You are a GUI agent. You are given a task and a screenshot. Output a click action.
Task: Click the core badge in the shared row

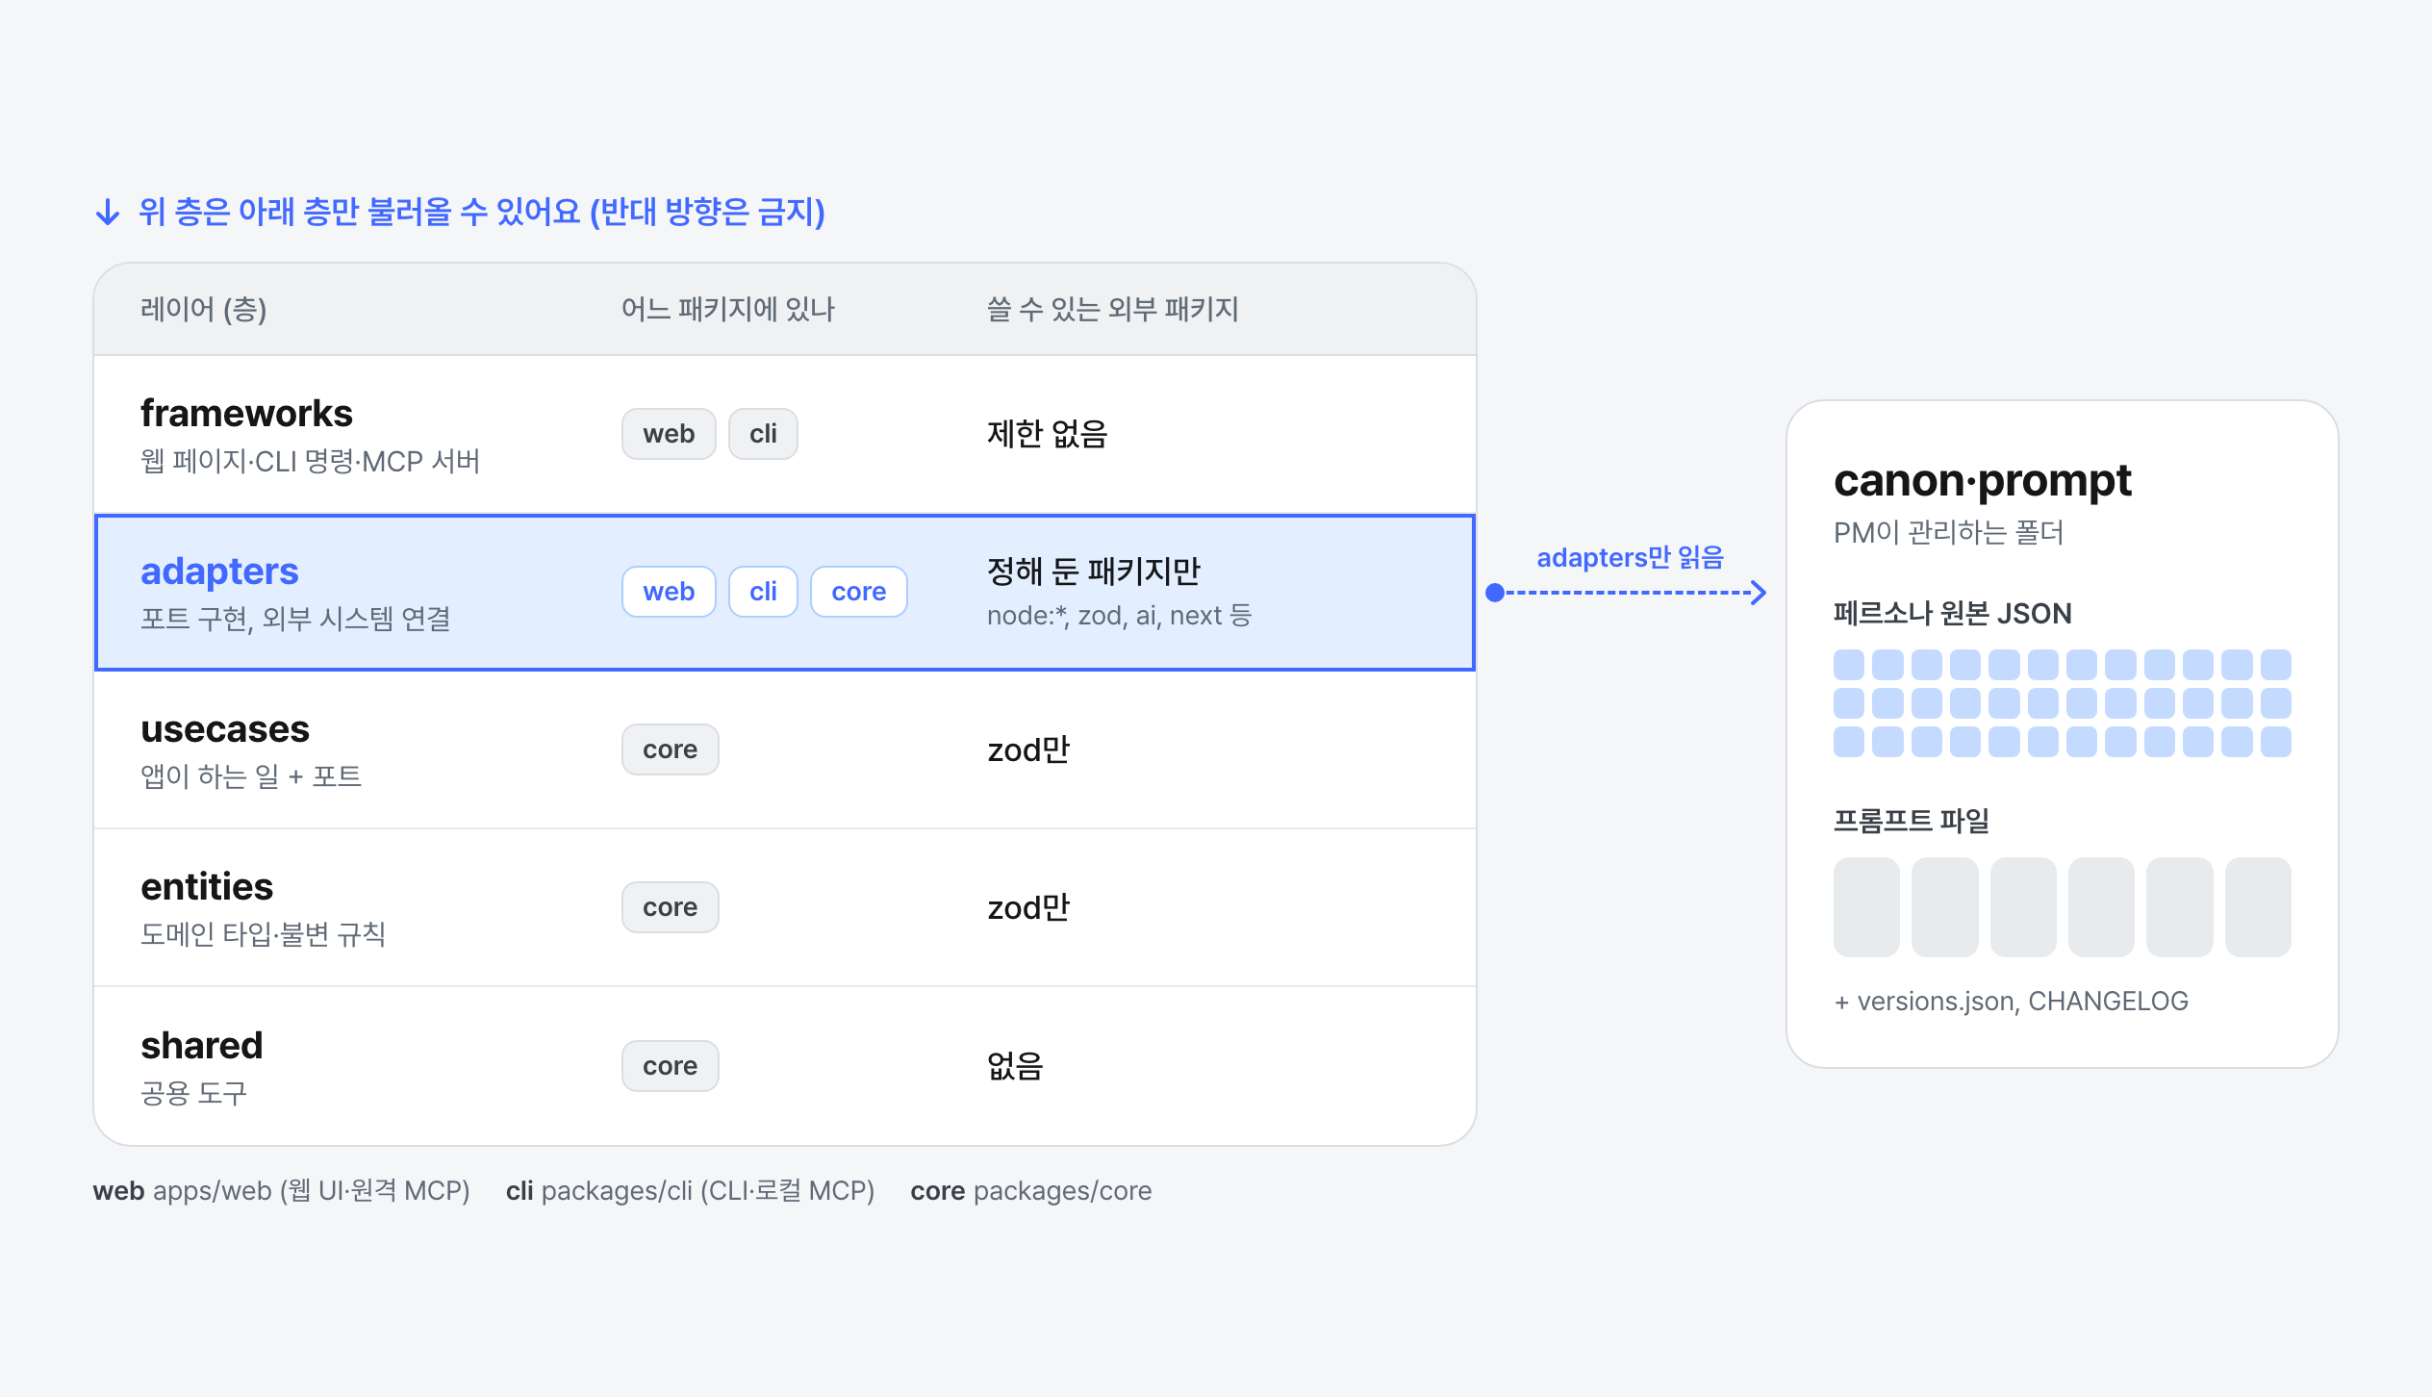(x=671, y=1066)
